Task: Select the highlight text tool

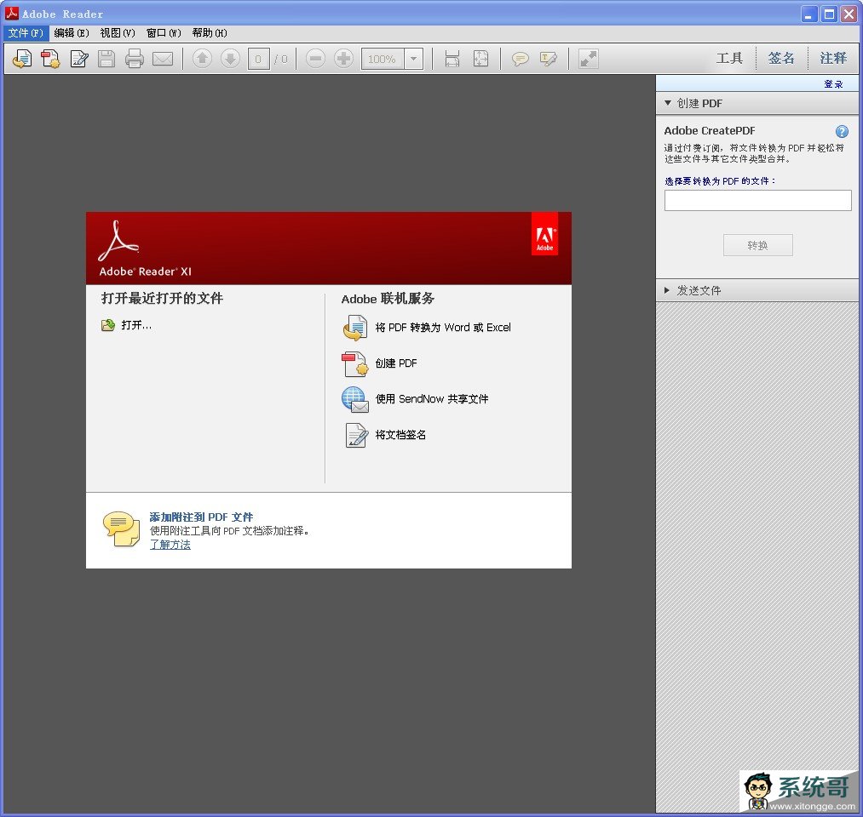Action: click(548, 58)
